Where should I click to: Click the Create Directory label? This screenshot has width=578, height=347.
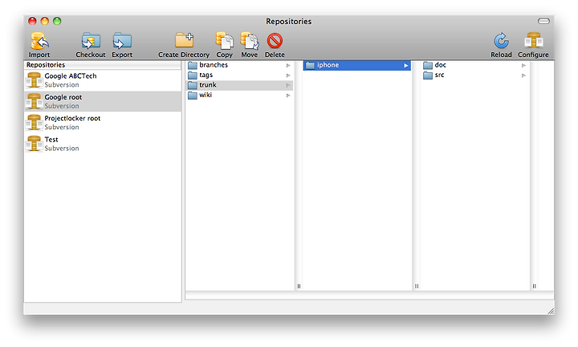[x=184, y=55]
